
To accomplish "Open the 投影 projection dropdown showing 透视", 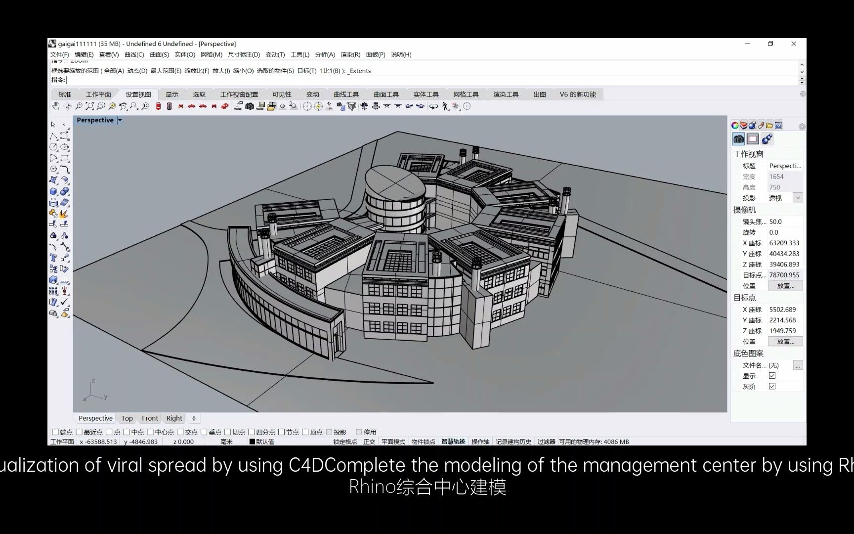I will click(798, 197).
